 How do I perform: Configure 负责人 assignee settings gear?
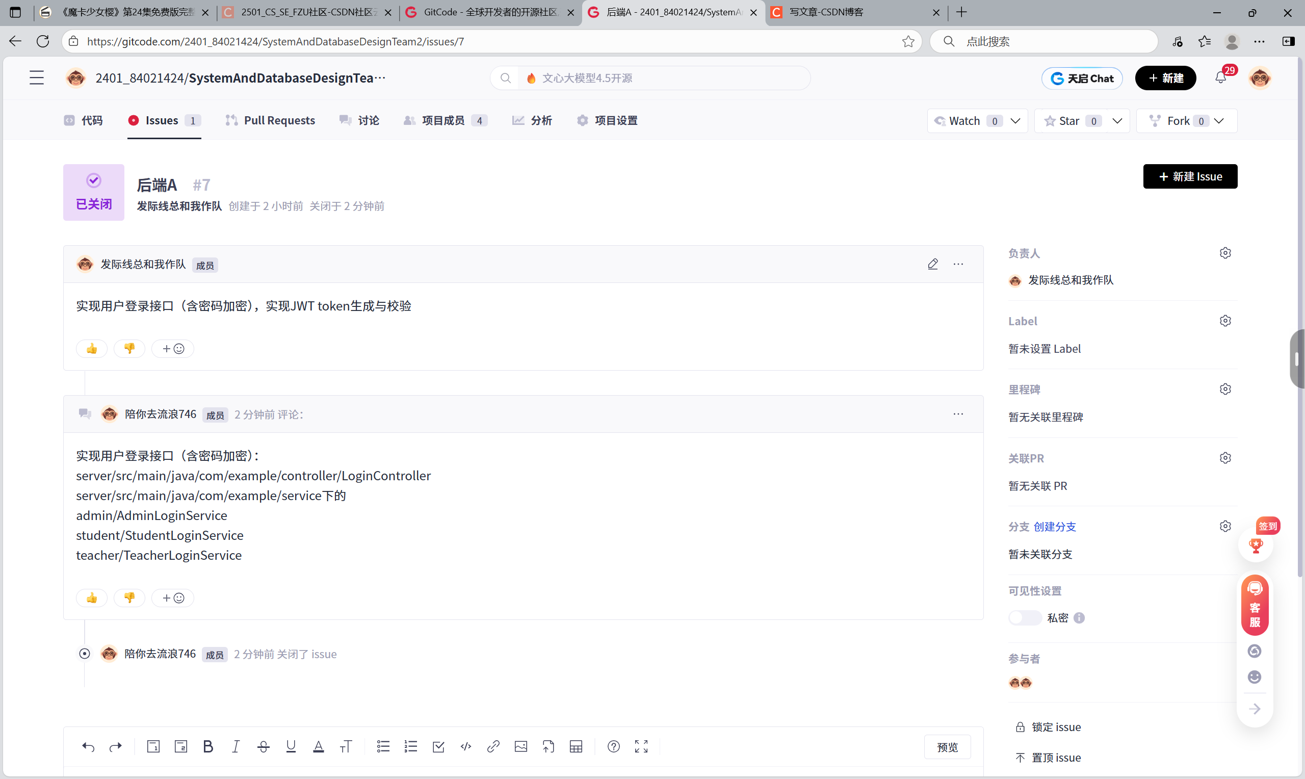point(1225,253)
